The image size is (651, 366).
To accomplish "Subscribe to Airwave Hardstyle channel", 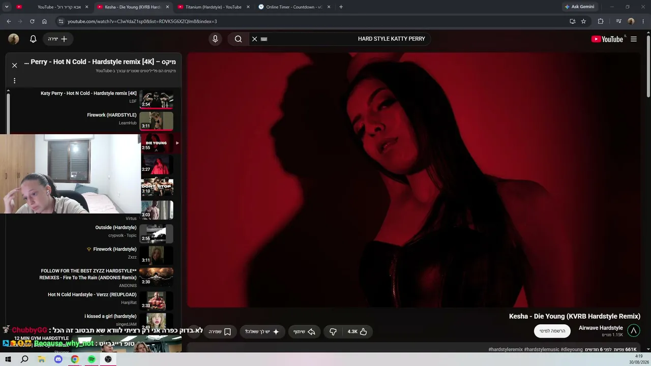I will [552, 331].
